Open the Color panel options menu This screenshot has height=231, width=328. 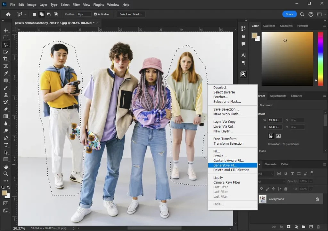(324, 26)
